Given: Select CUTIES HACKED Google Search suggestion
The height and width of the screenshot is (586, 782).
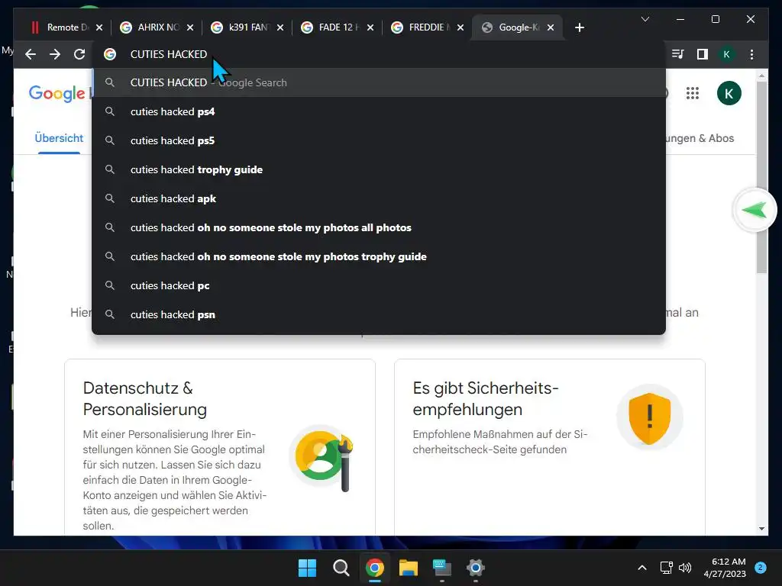Looking at the screenshot, I should click(x=379, y=82).
